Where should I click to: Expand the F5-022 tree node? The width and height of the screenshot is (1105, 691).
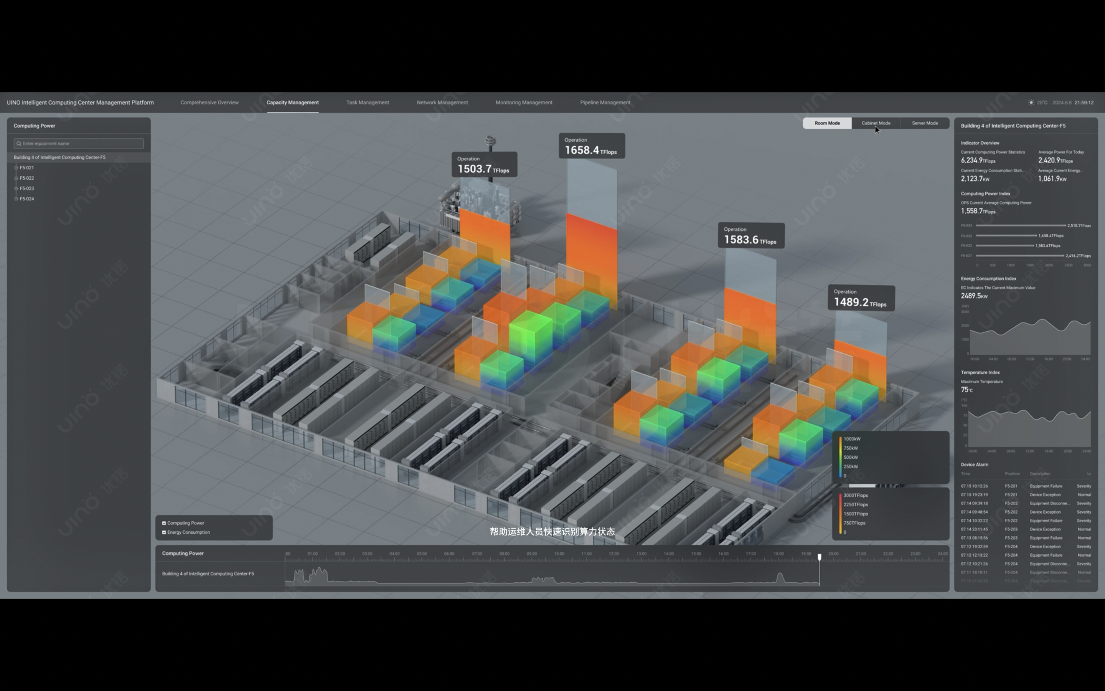(x=16, y=178)
